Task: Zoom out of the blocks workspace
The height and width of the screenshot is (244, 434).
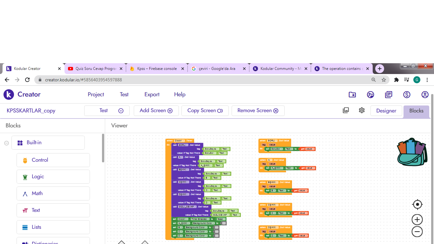Action: coord(417,232)
